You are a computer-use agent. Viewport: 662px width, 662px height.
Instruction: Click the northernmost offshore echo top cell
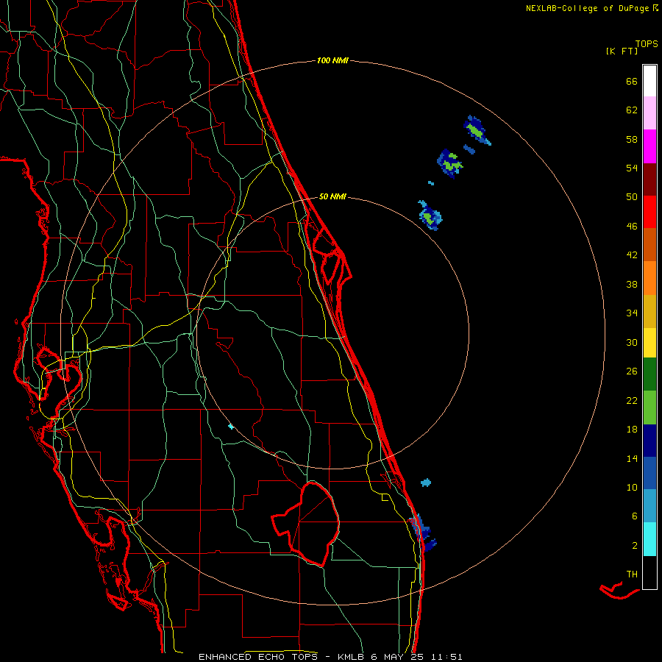(476, 130)
